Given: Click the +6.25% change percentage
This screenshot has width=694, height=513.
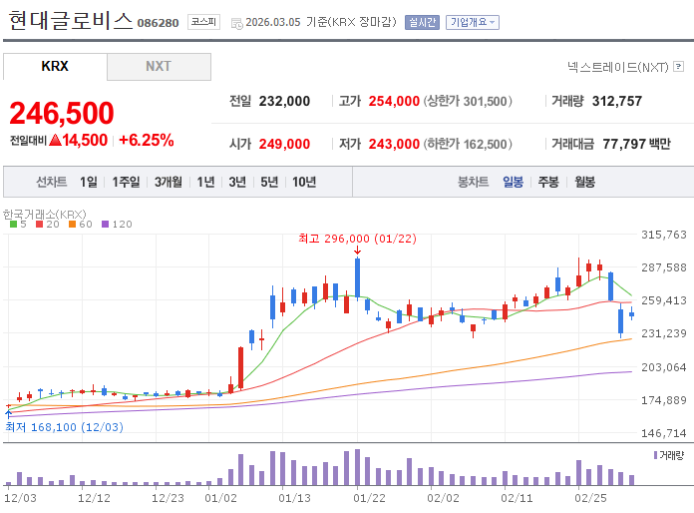Looking at the screenshot, I should click(146, 140).
